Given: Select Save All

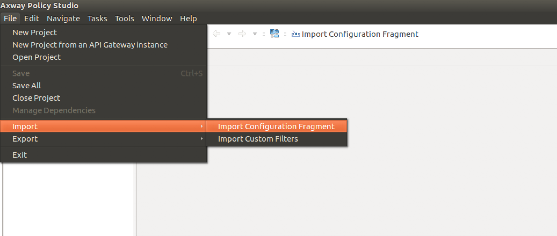Looking at the screenshot, I should tap(103, 86).
